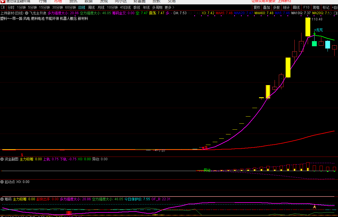Open the 数据 menu

pos(88,1)
